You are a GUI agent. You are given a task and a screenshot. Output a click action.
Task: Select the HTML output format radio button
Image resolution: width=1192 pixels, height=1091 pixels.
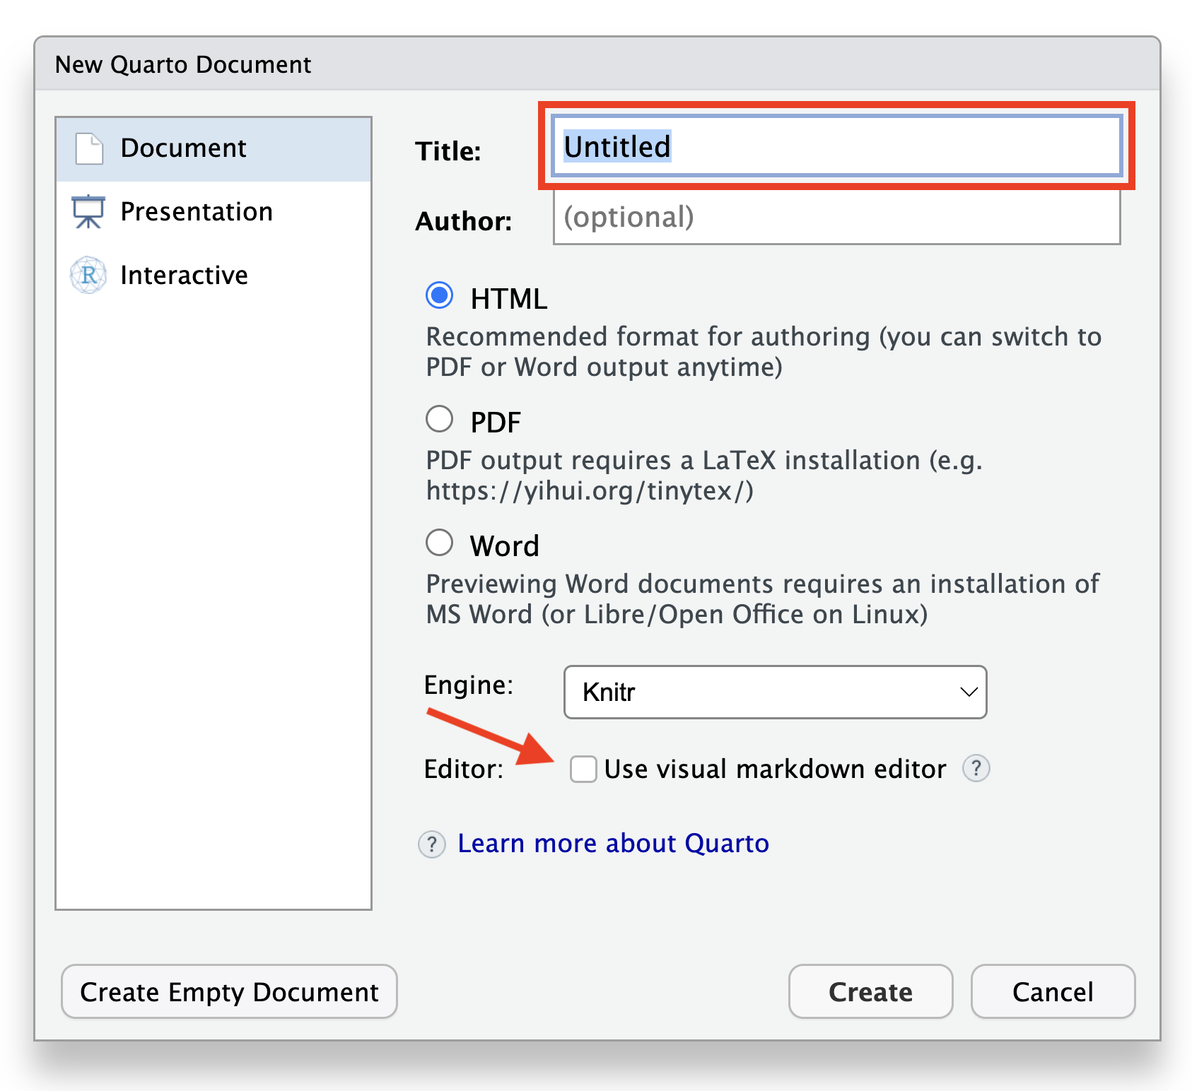coord(440,296)
